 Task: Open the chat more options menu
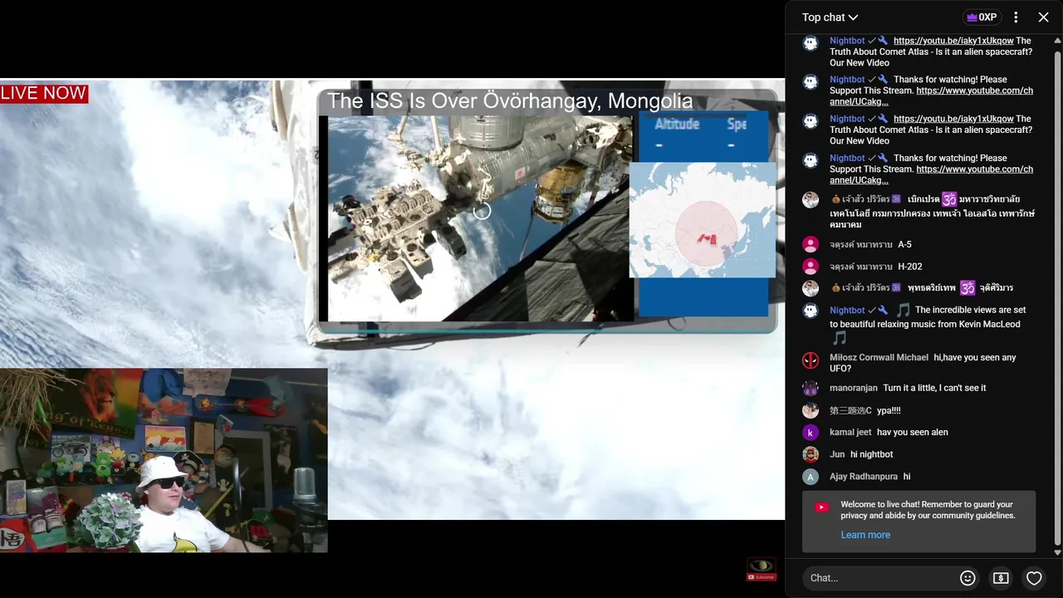point(1016,17)
